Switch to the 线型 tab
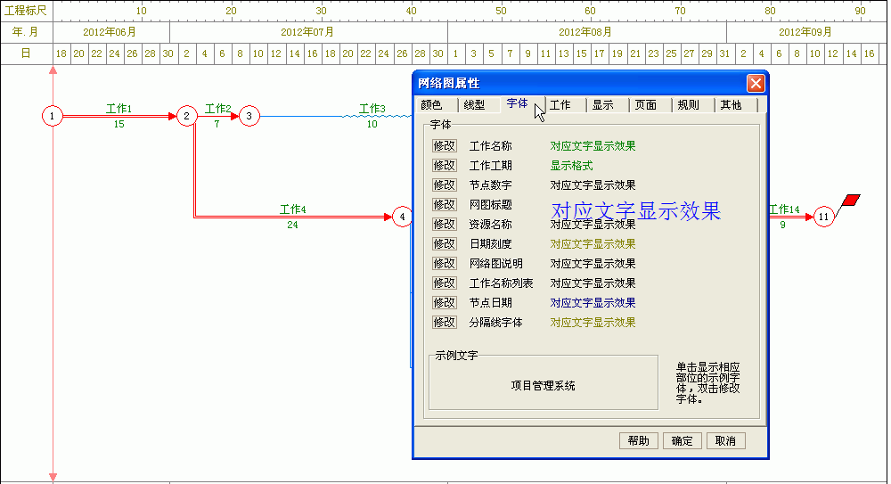891x484 pixels. click(x=478, y=105)
